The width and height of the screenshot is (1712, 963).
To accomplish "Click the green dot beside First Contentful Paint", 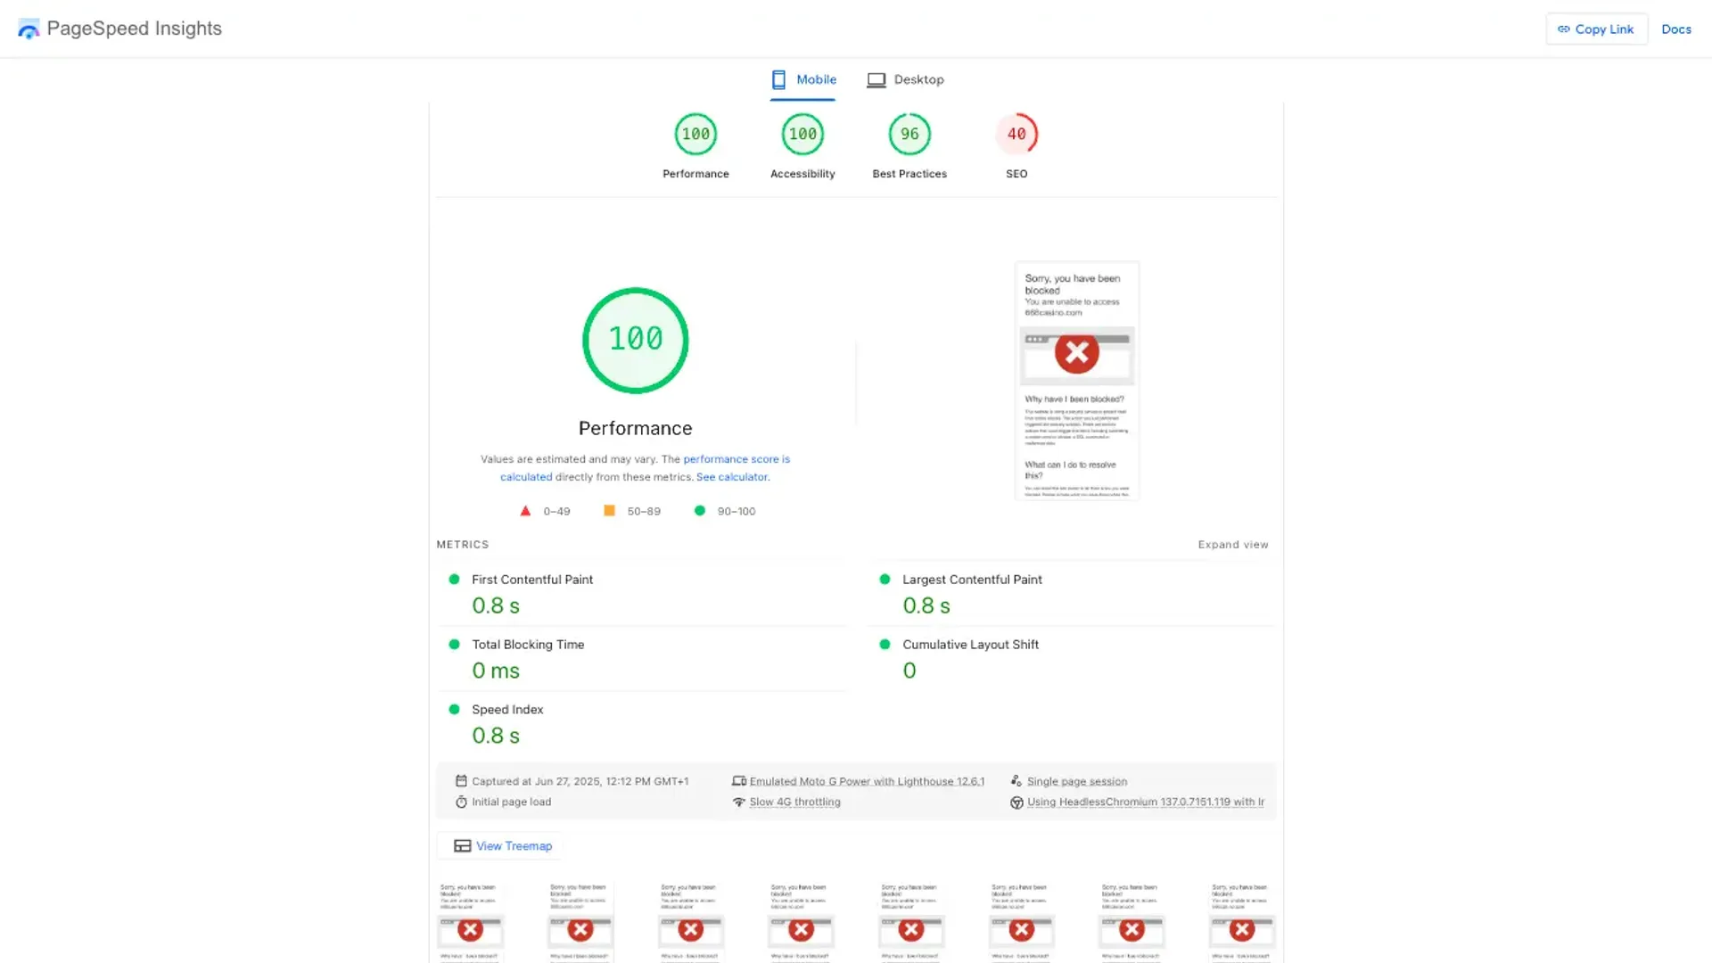I will coord(454,580).
